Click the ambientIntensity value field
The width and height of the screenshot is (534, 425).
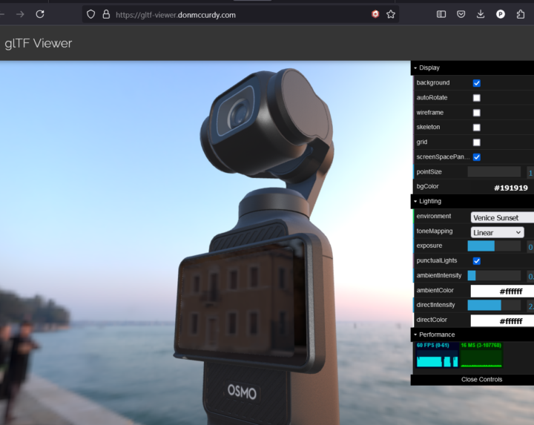(x=530, y=277)
